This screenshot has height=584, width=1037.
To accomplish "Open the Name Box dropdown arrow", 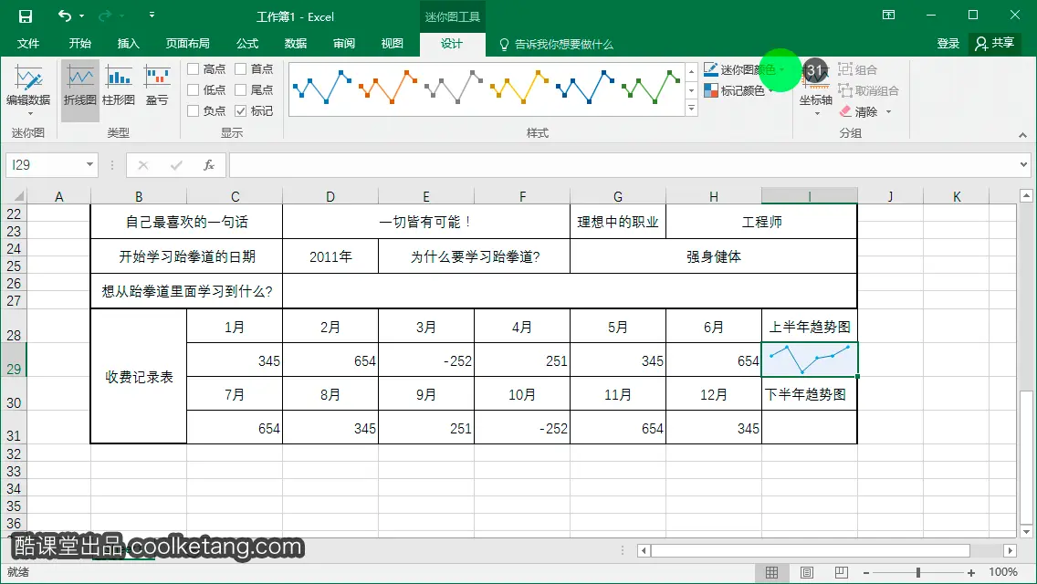I will tap(90, 164).
